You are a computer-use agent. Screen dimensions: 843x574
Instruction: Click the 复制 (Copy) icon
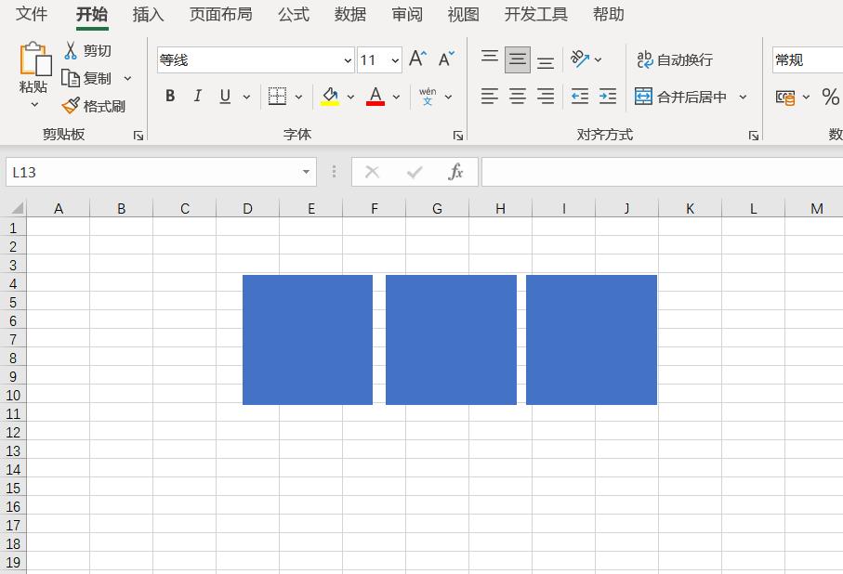[72, 78]
